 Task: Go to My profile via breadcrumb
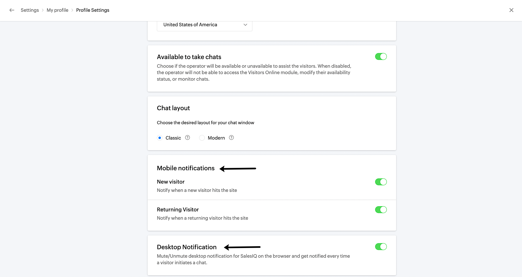coord(57,10)
